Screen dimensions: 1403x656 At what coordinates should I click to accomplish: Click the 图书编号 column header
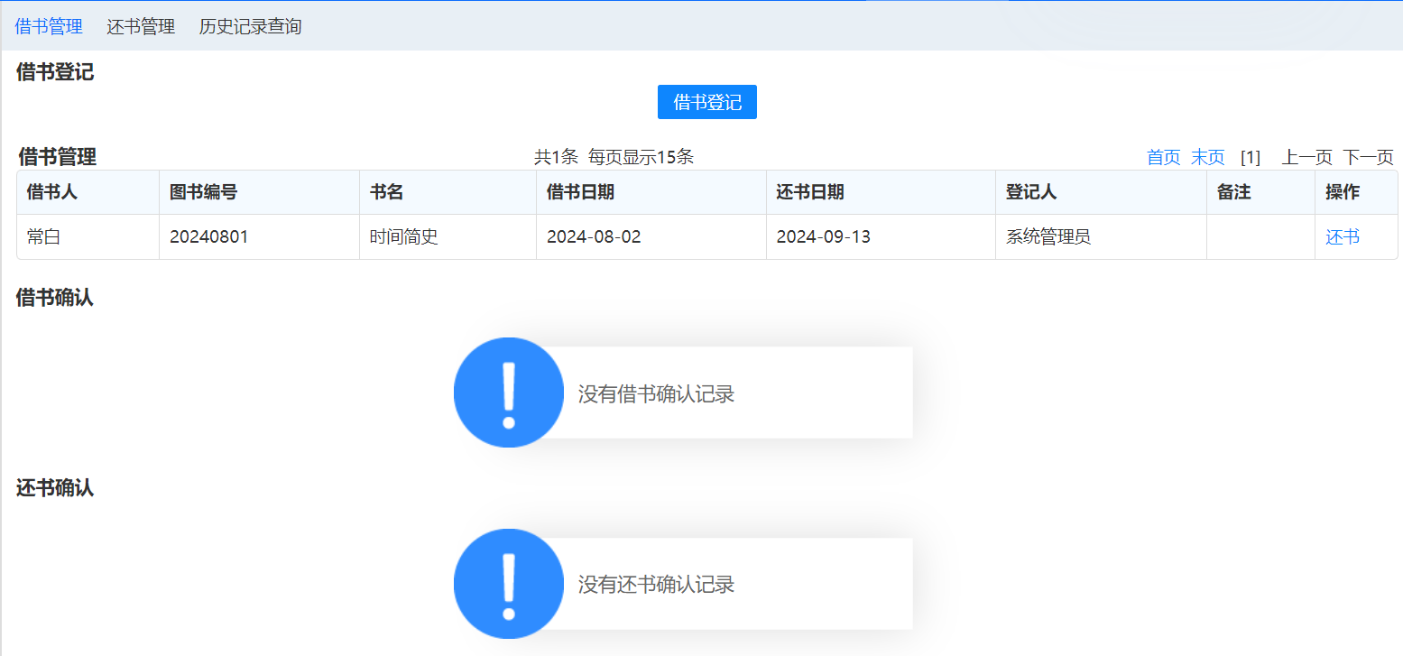tap(204, 192)
